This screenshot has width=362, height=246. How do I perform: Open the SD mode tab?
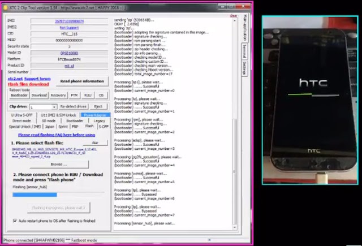[x=49, y=120]
